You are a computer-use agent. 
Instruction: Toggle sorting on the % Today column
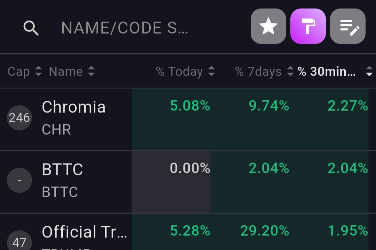(x=211, y=72)
